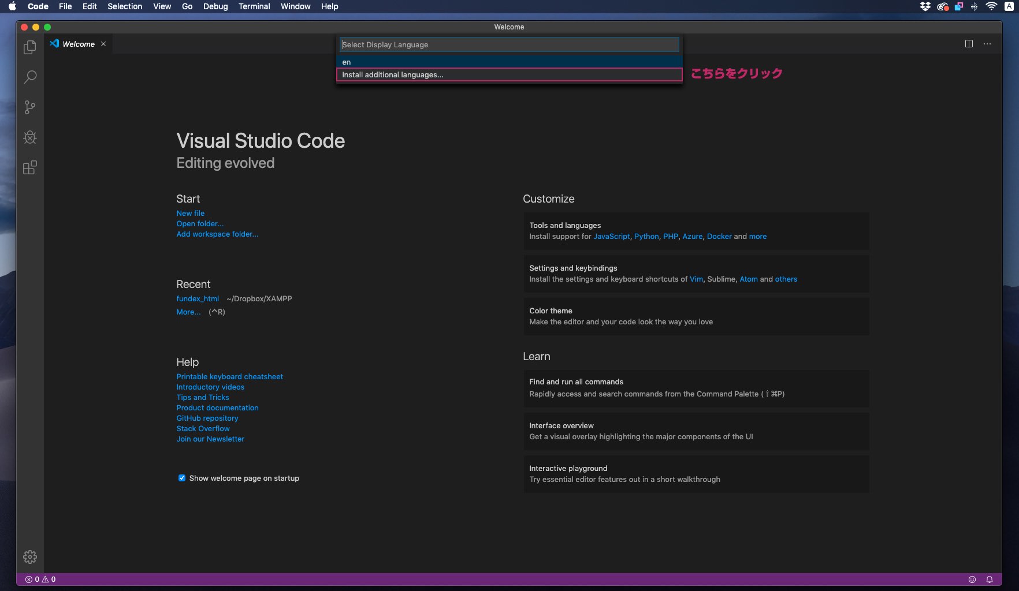Screen dimensions: 1019x591
Task: Open notifications bell in status bar
Action: [x=990, y=579]
